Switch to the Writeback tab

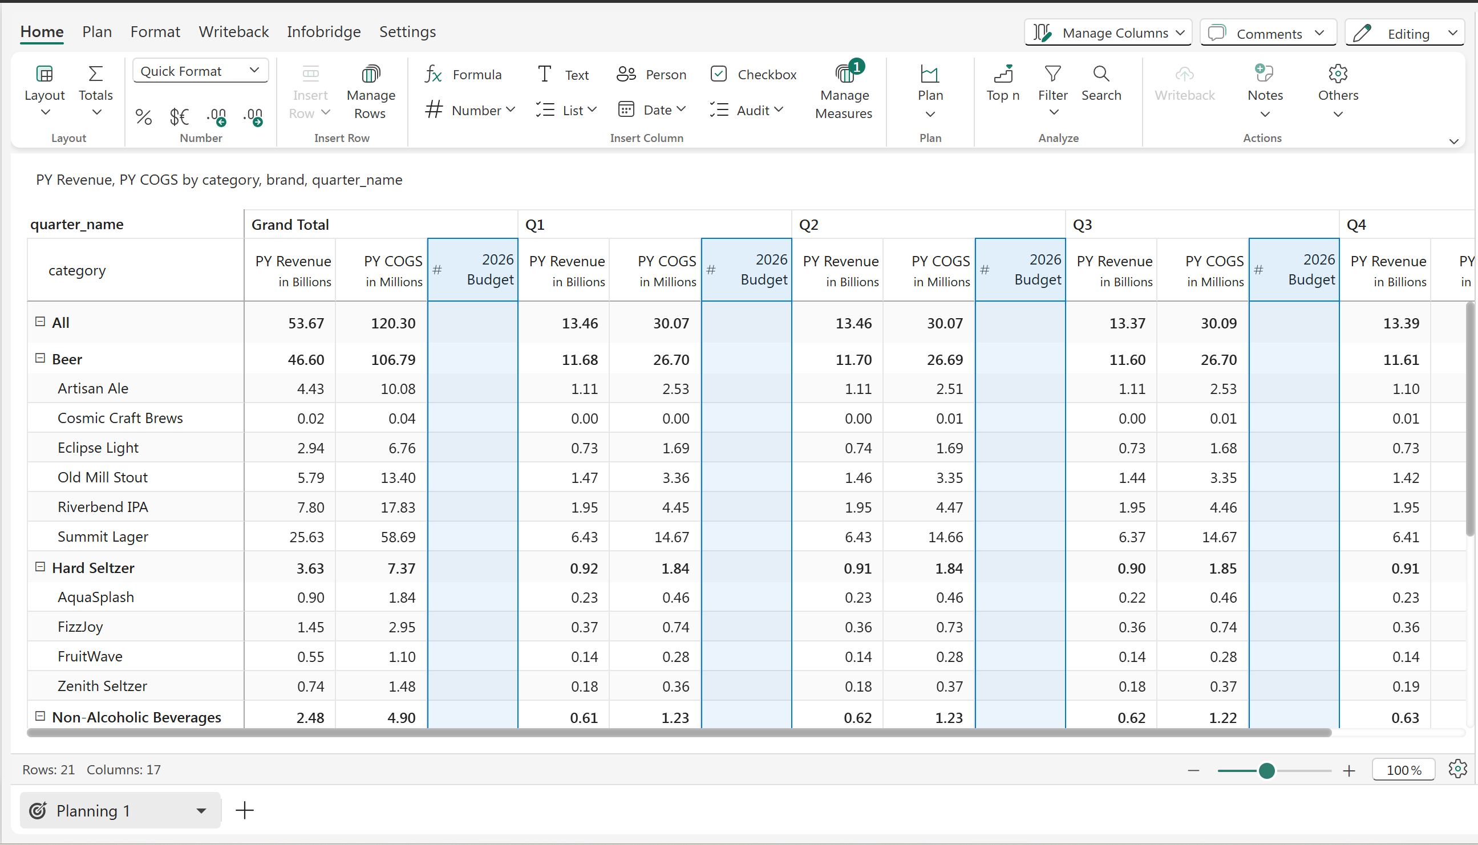233,32
